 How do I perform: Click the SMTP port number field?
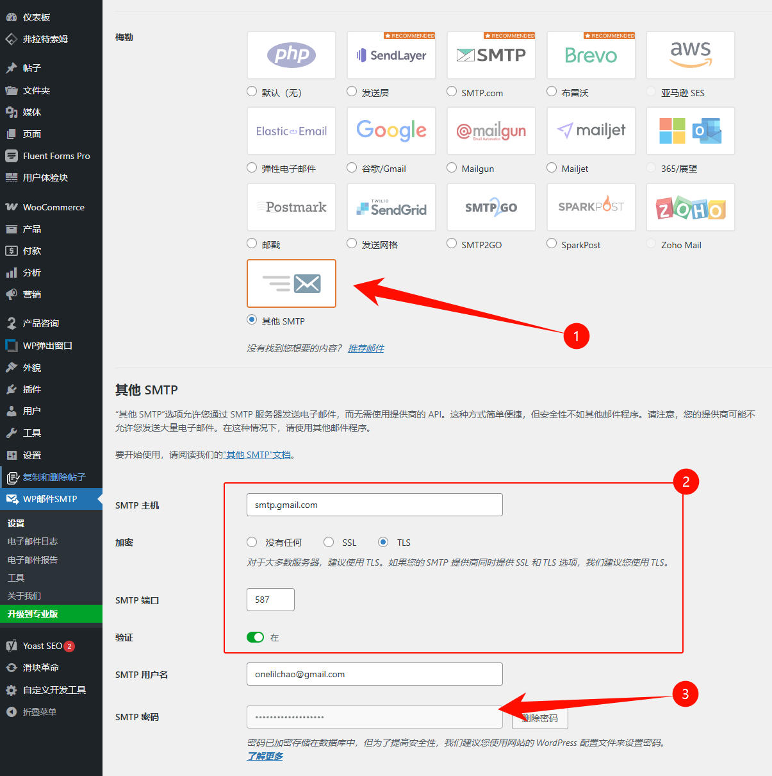270,600
